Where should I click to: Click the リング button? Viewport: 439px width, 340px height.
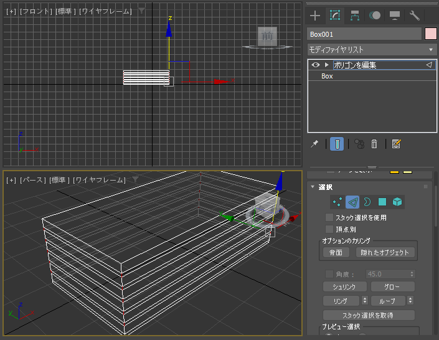coord(341,301)
